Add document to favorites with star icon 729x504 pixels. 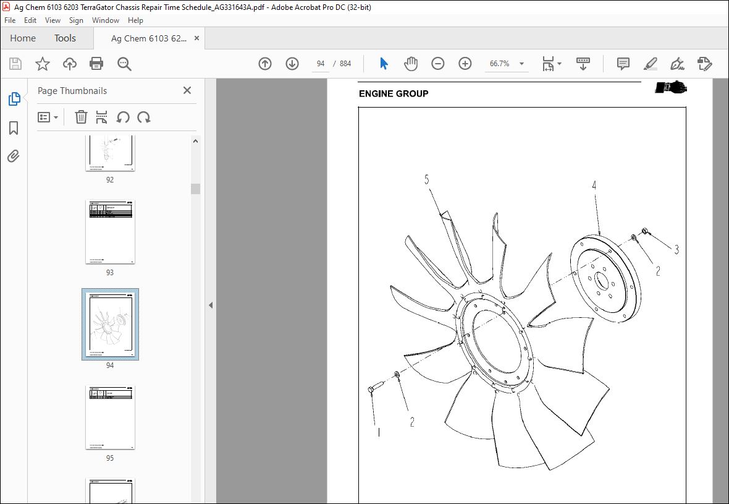[42, 64]
